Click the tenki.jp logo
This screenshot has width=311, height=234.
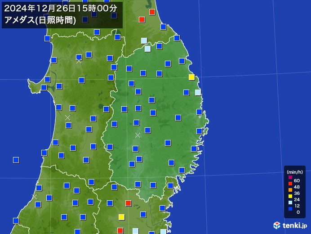coord(290,225)
